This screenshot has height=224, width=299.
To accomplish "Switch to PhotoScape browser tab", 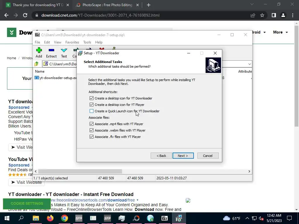I will tap(107, 5).
